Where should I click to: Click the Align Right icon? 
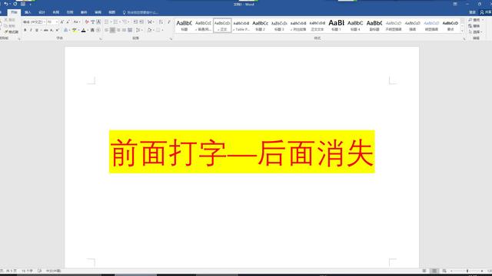118,30
